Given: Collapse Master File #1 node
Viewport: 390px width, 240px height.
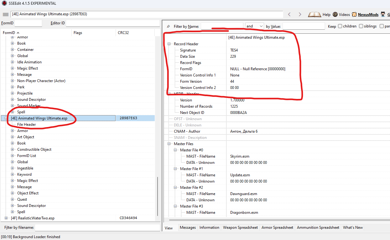Looking at the screenshot, I should coord(176,169).
